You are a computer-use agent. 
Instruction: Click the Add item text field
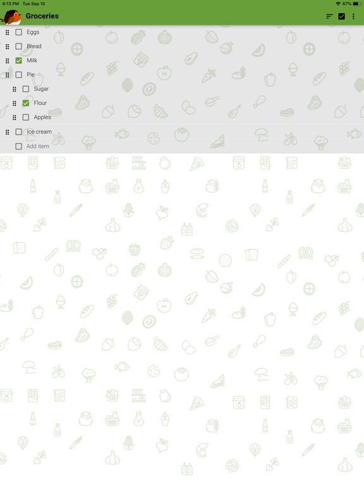pos(37,147)
